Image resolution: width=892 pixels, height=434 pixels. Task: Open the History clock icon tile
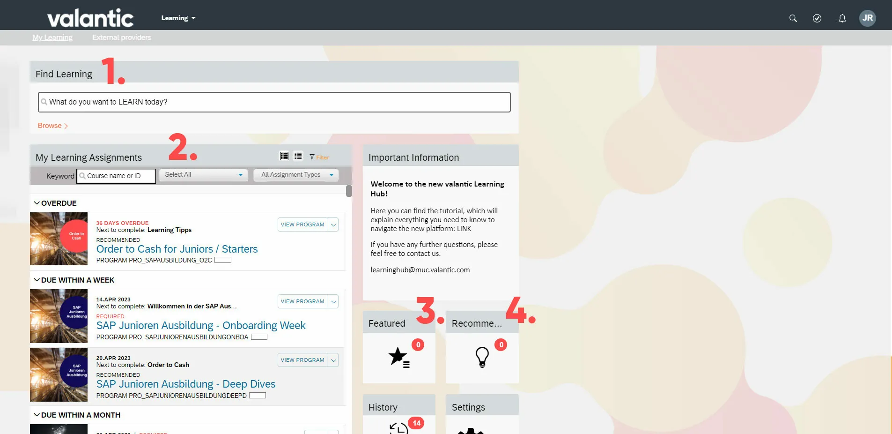coord(398,428)
